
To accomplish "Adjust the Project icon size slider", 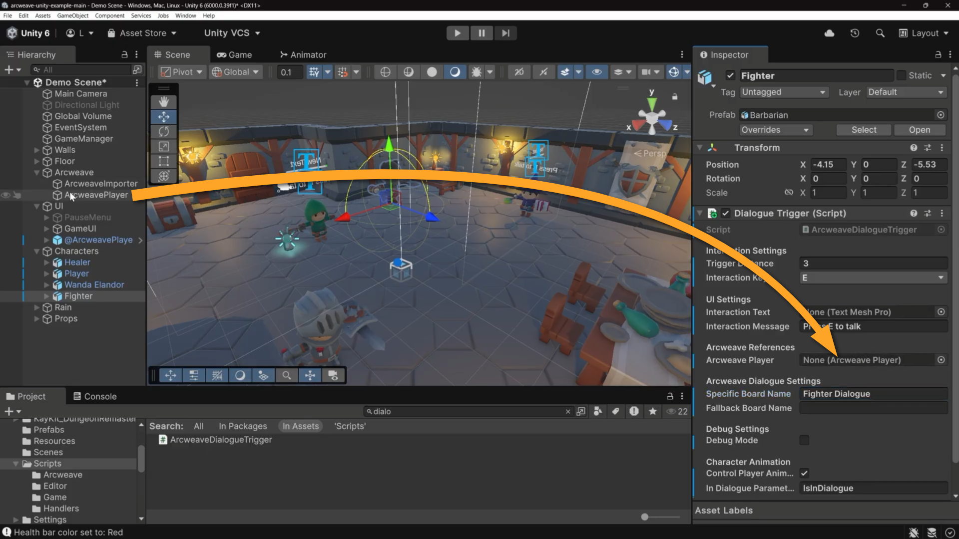I will (x=645, y=517).
